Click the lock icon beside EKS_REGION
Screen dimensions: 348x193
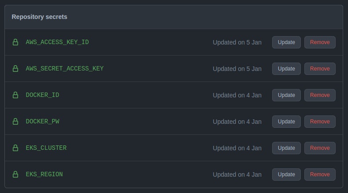coord(15,174)
